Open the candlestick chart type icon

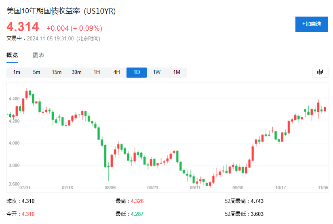click(320, 72)
